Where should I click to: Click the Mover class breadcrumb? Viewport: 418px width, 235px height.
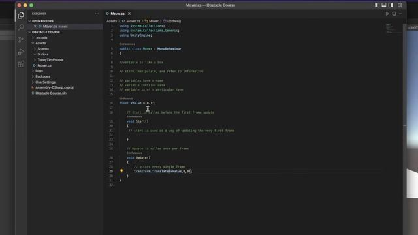[153, 21]
